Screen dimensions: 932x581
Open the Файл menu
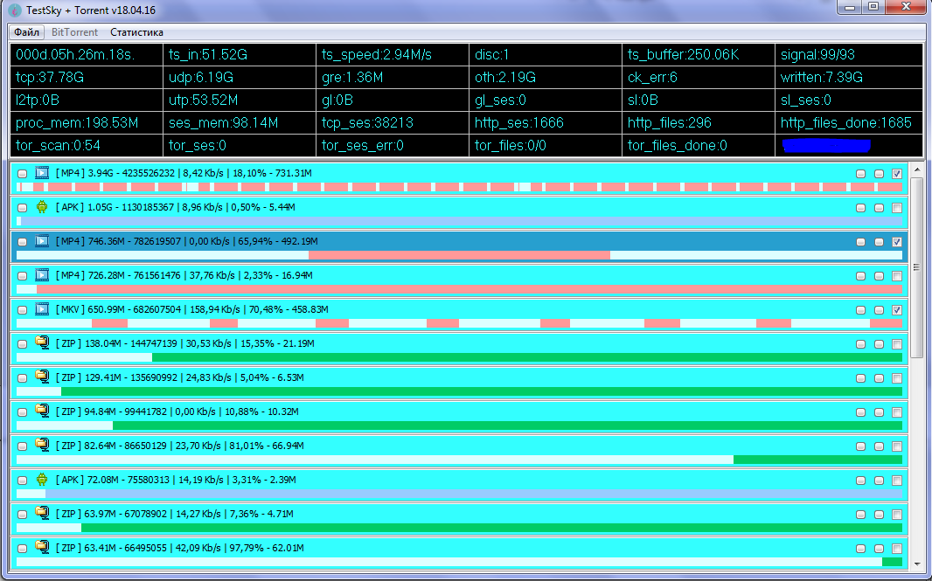[x=26, y=32]
